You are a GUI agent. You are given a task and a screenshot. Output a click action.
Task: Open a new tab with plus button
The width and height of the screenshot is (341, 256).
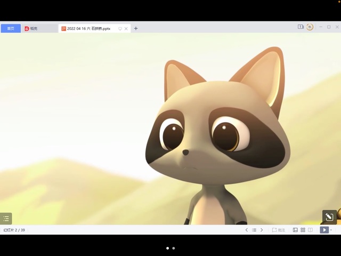(136, 28)
